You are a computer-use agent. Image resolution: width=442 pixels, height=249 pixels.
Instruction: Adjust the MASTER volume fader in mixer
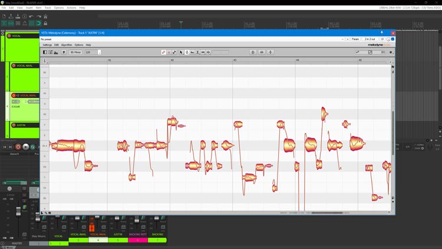[18, 211]
